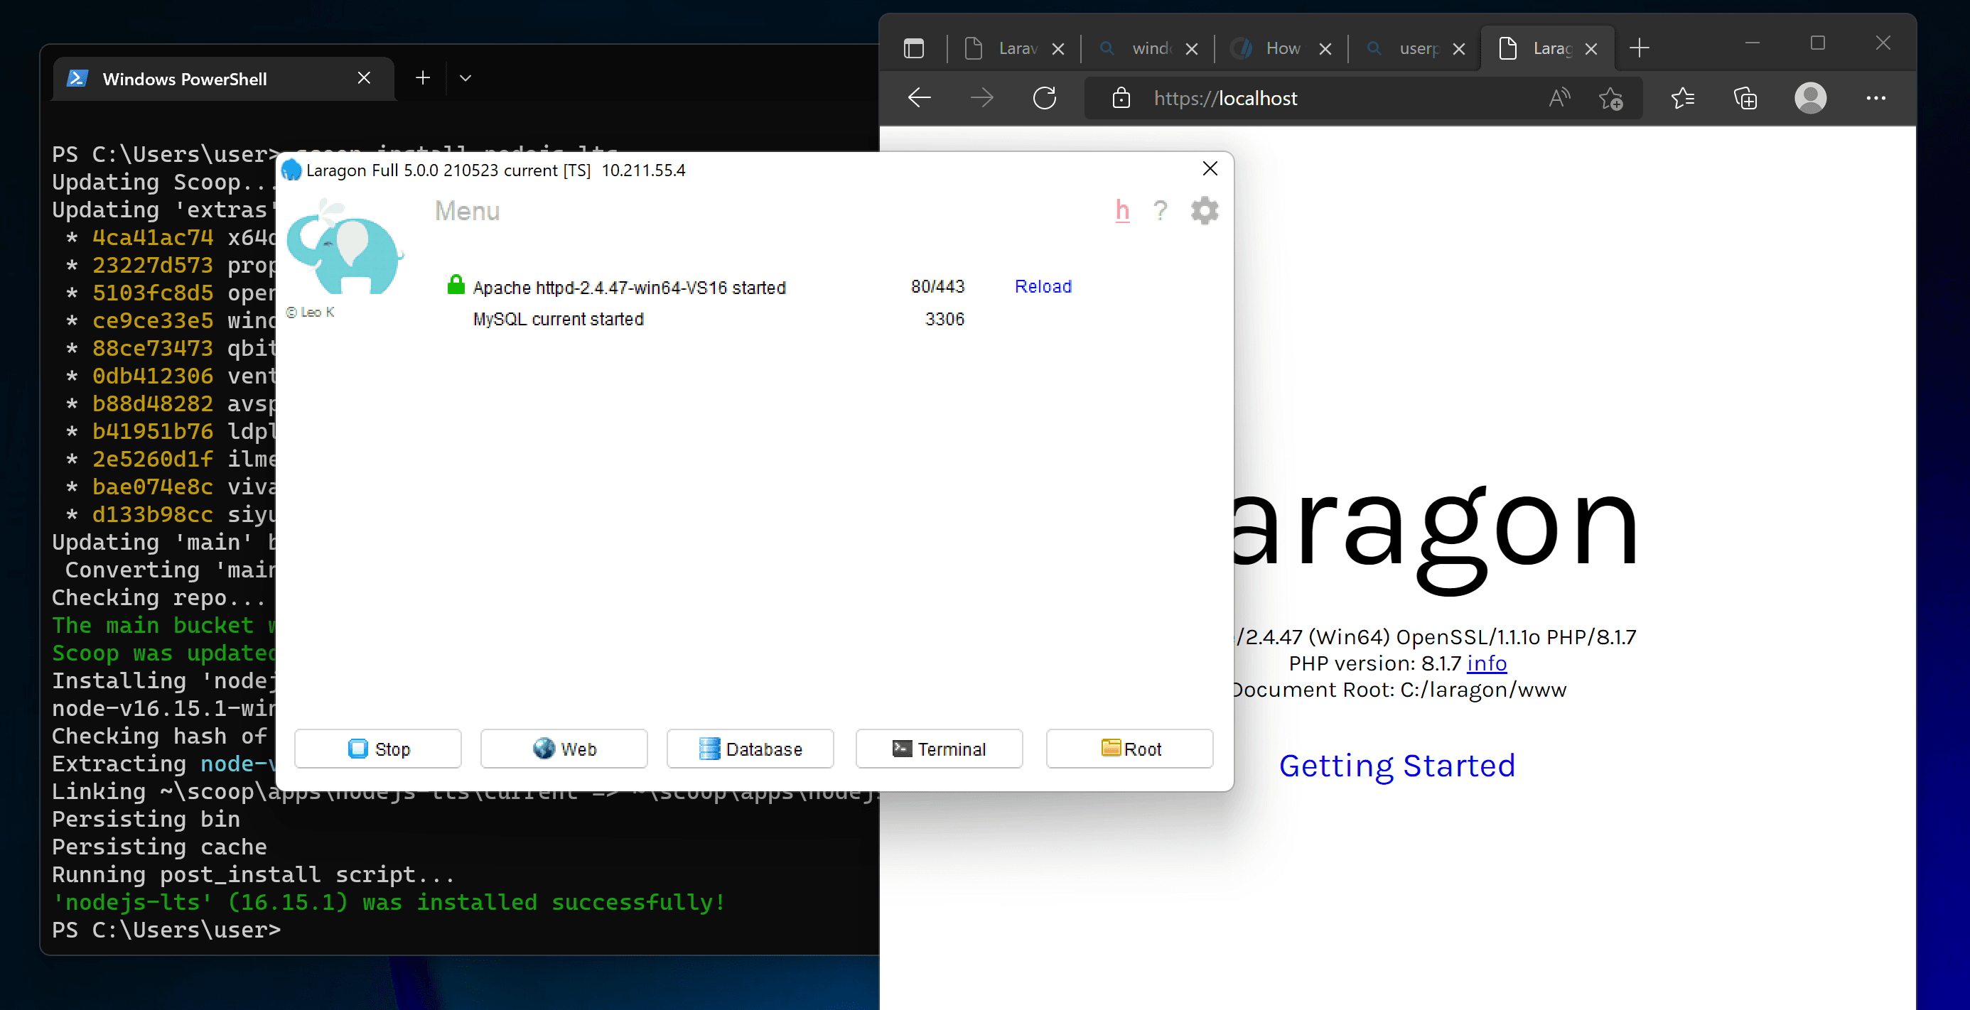Open Laragon preferences via the gear icon

pos(1203,210)
